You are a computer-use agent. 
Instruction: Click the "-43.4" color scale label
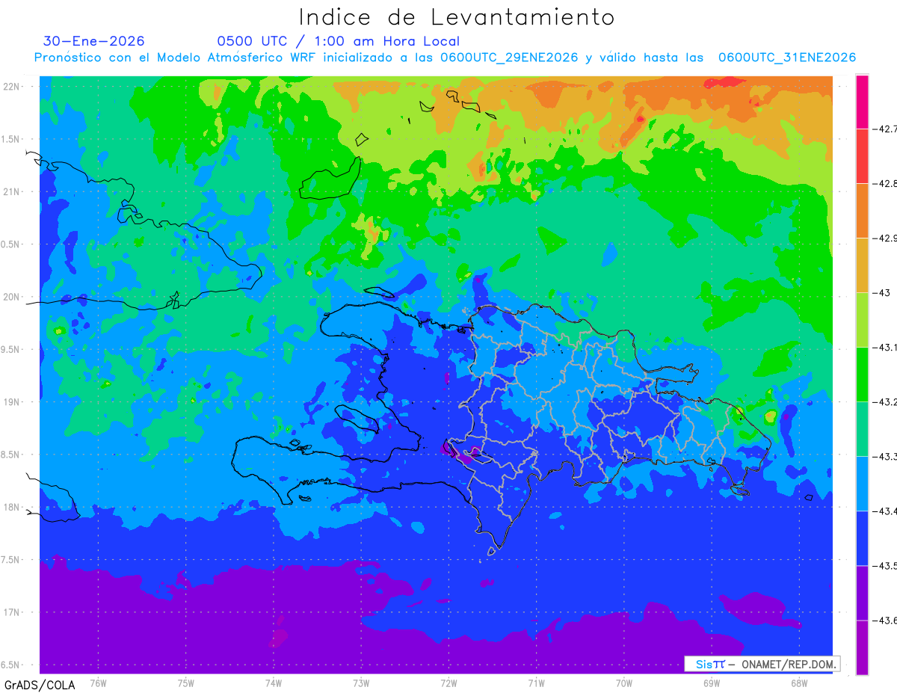coord(885,511)
